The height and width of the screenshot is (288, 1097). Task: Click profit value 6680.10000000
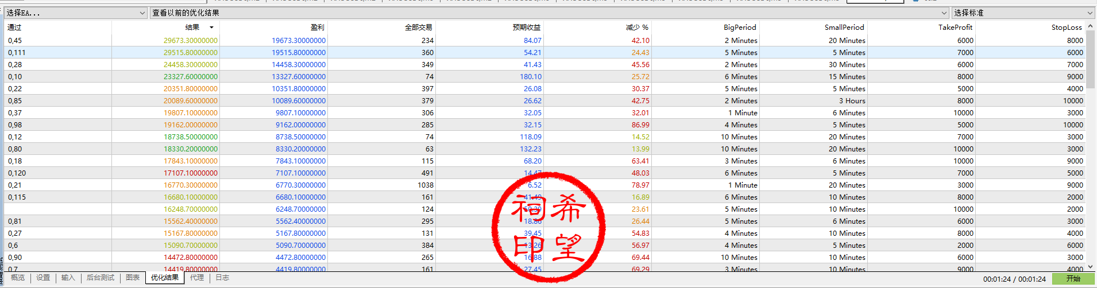tap(300, 197)
